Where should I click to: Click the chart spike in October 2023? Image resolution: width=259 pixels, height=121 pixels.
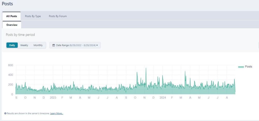[x=137, y=73]
